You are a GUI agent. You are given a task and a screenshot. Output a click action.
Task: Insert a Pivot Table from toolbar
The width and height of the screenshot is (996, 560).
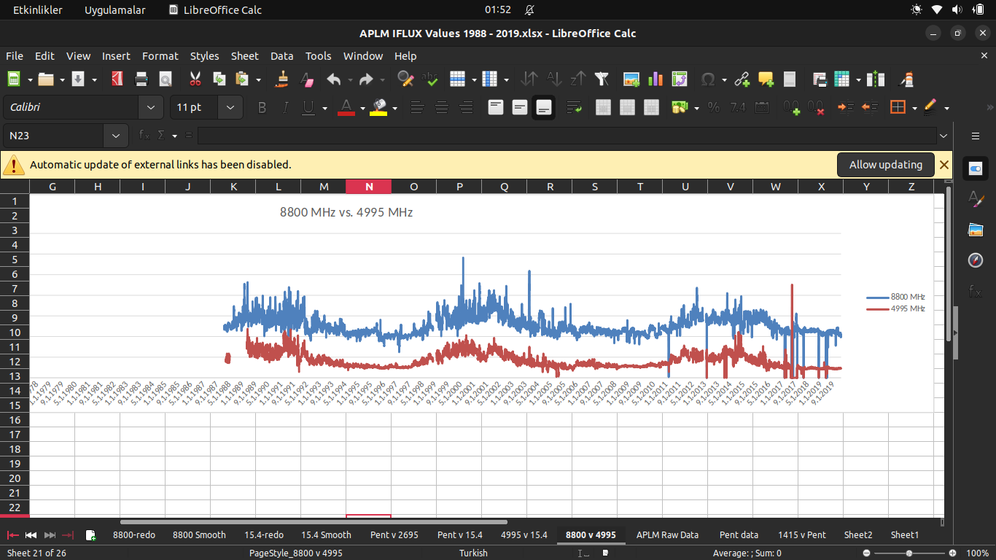(x=680, y=79)
